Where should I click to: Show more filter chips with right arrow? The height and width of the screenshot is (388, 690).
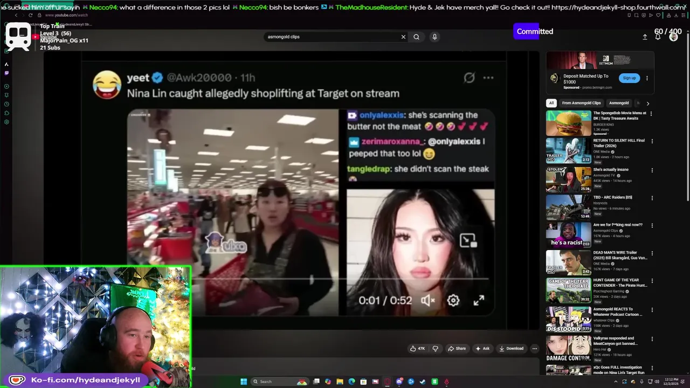647,103
